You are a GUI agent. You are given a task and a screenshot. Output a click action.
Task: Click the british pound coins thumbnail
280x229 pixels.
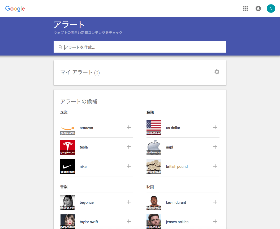[154, 166]
